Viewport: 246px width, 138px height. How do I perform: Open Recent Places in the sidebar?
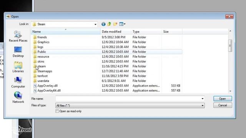coord(18,37)
